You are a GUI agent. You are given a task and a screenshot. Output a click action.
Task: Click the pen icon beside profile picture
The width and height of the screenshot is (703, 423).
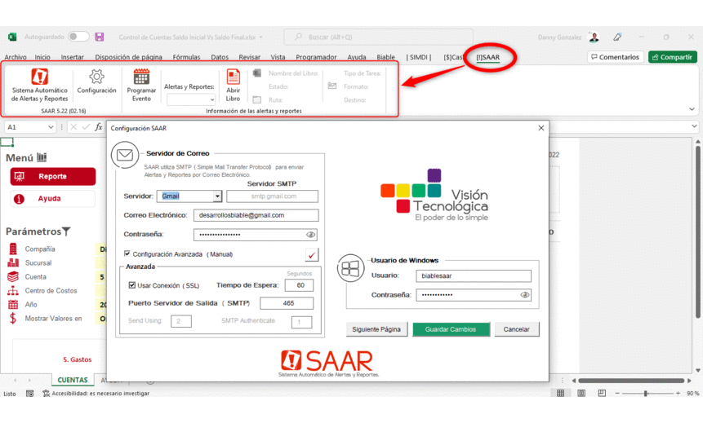click(x=617, y=37)
